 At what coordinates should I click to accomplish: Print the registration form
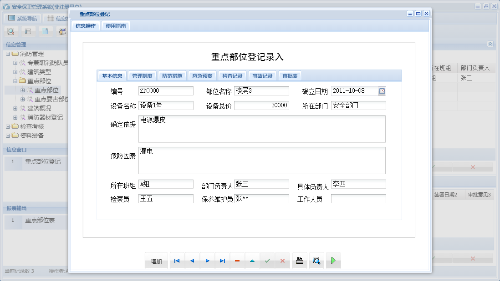point(300,261)
